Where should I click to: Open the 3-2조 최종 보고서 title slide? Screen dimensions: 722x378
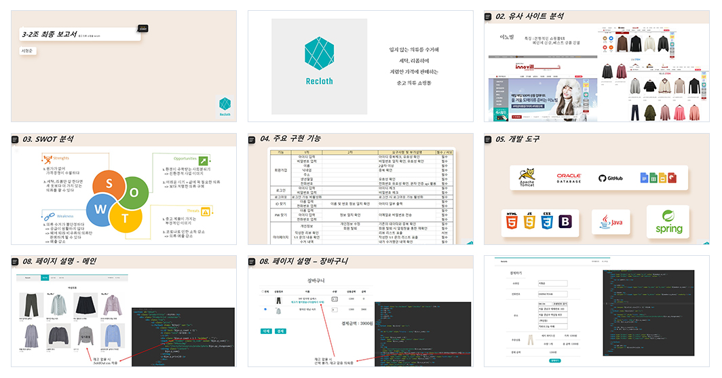tap(124, 67)
